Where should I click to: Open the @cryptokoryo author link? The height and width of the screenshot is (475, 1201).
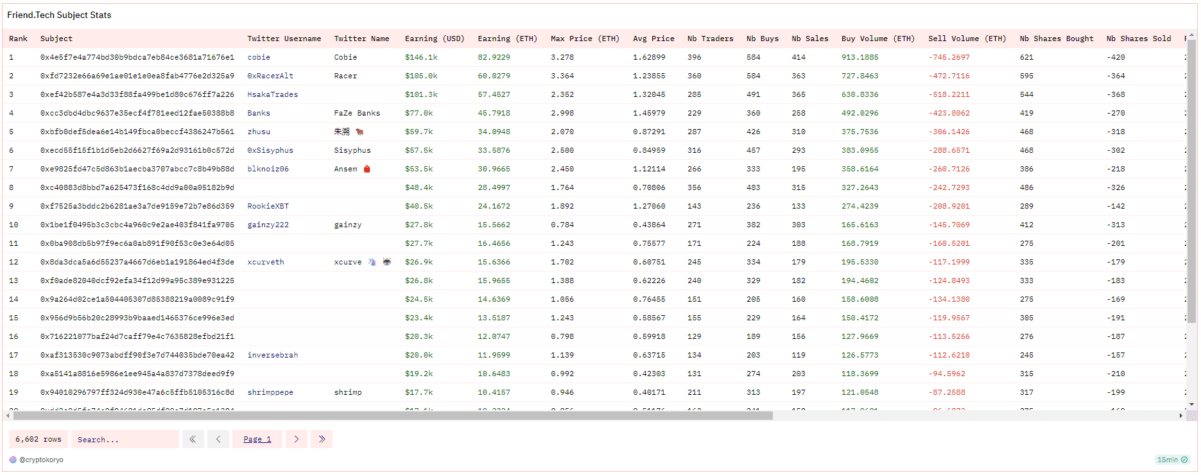coord(41,460)
